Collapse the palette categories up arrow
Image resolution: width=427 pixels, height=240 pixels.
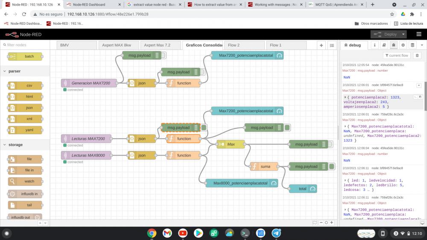[40, 223]
